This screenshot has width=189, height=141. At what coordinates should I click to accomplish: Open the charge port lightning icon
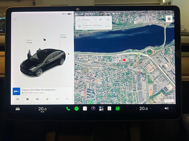[x=69, y=54]
